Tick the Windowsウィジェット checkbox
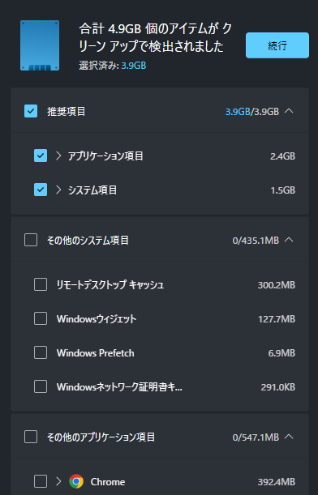This screenshot has height=495, width=318. 41,318
